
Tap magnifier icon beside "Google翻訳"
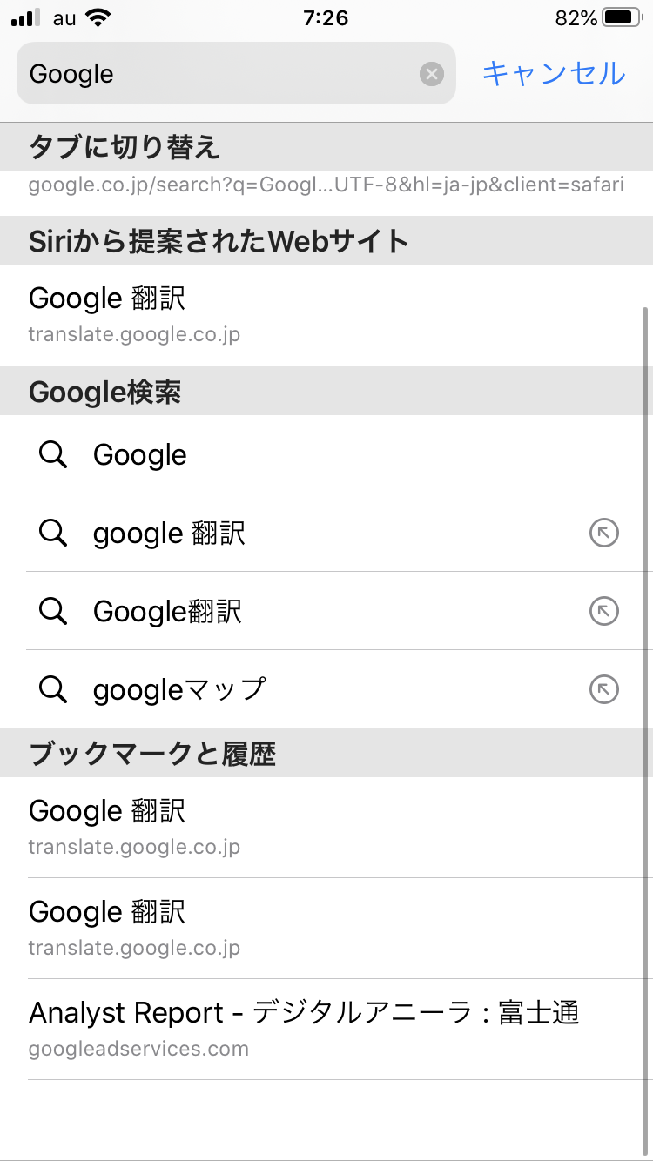[x=54, y=611]
